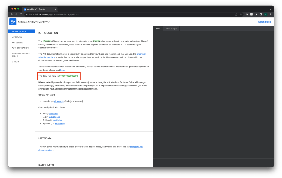Open the Chrome three-dot menu
Screen dimensions: 282x178
point(270,14)
